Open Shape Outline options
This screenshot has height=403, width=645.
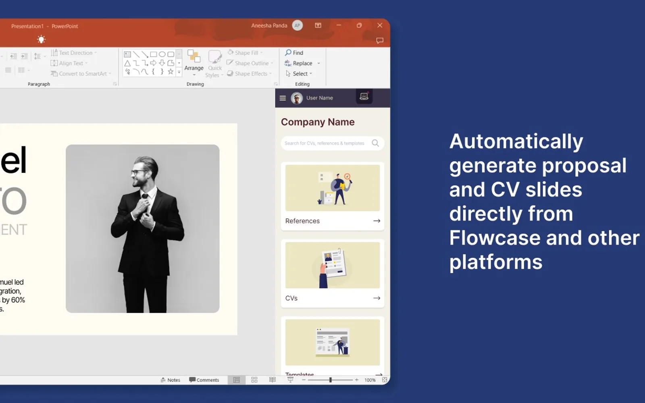[250, 63]
